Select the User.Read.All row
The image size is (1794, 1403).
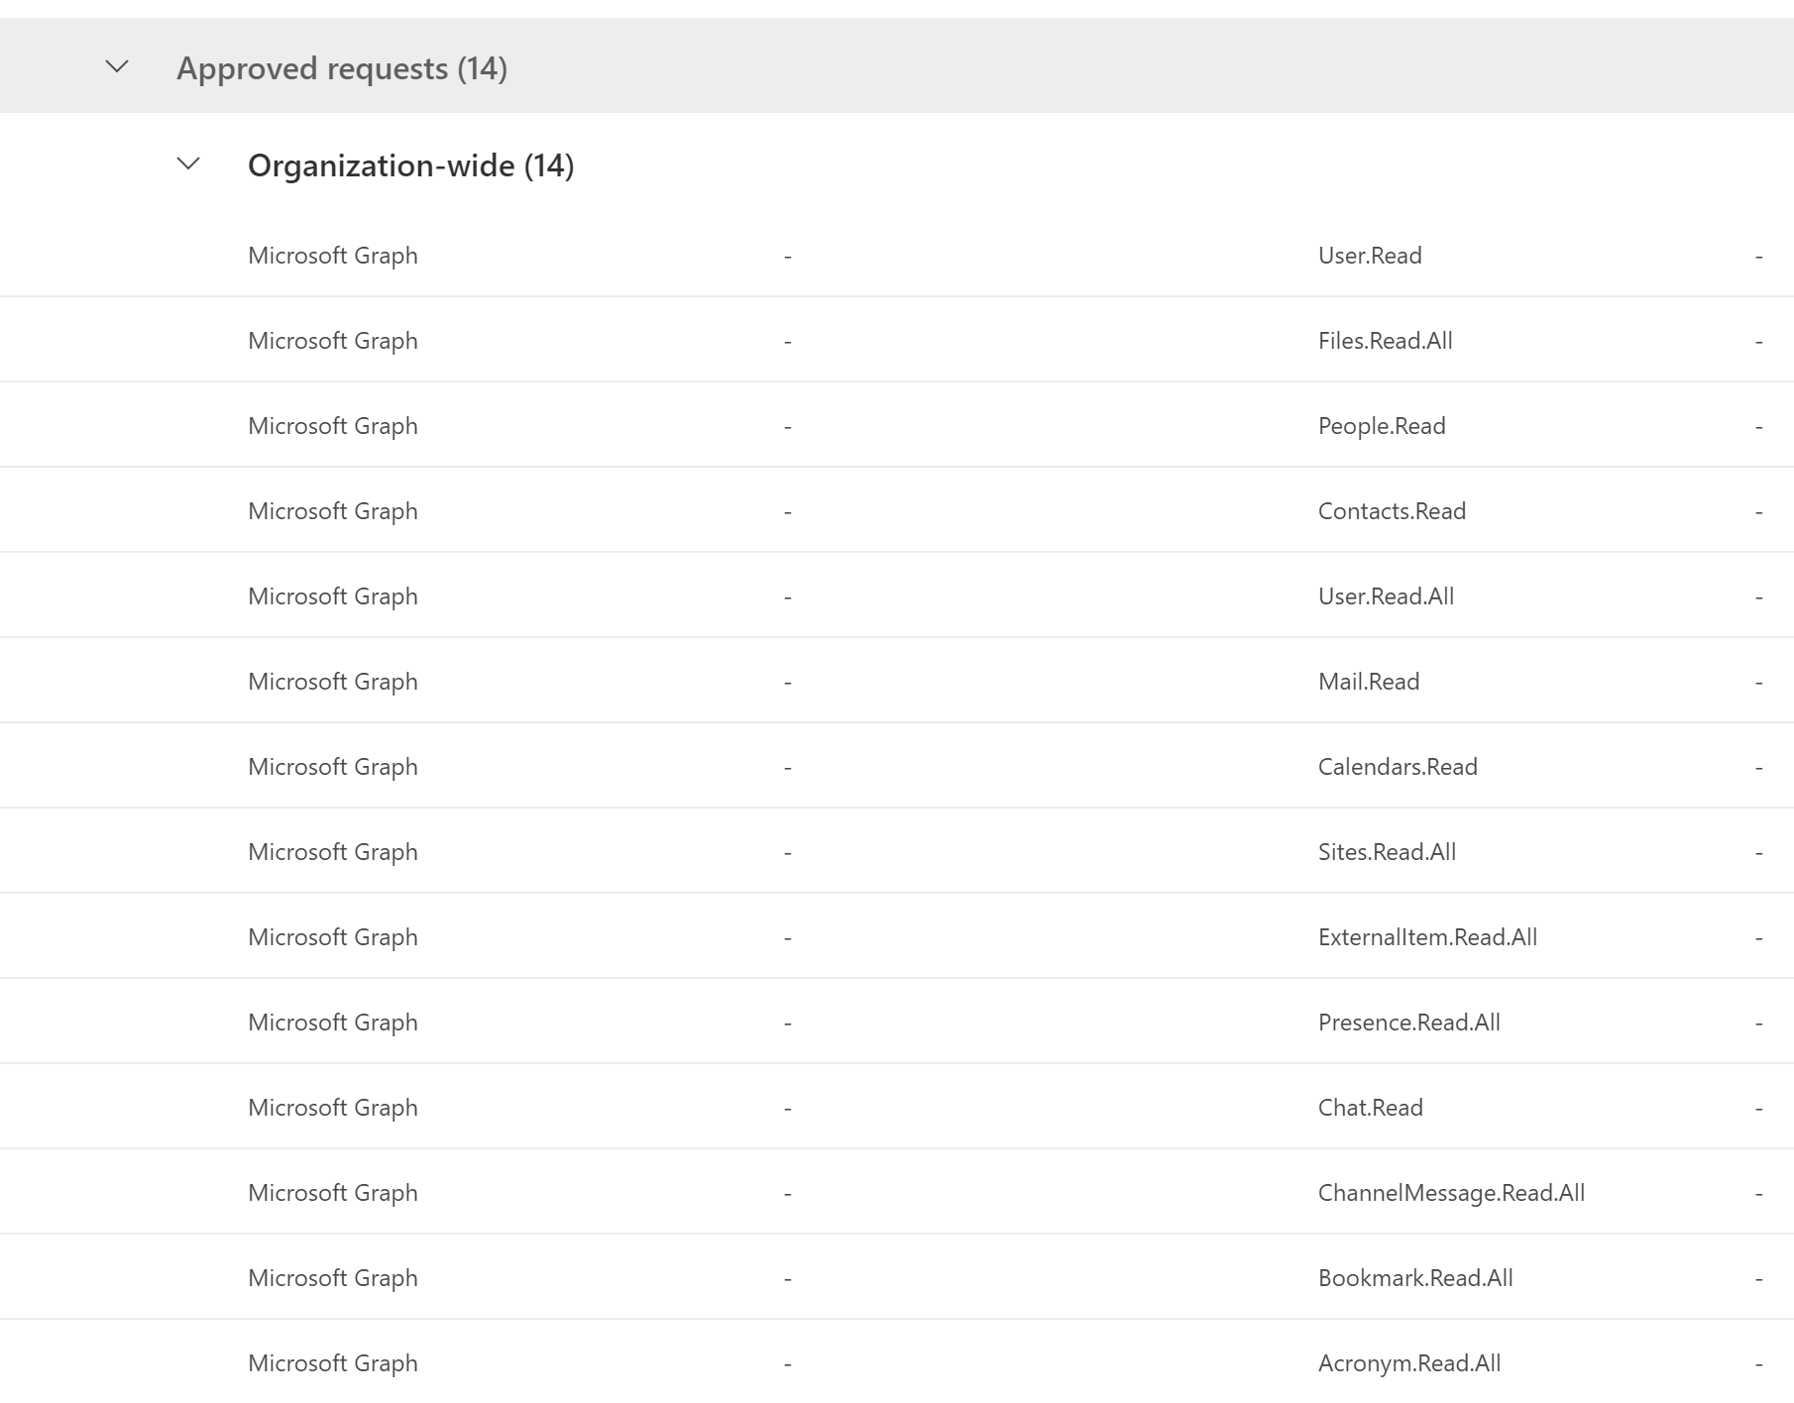point(1385,595)
